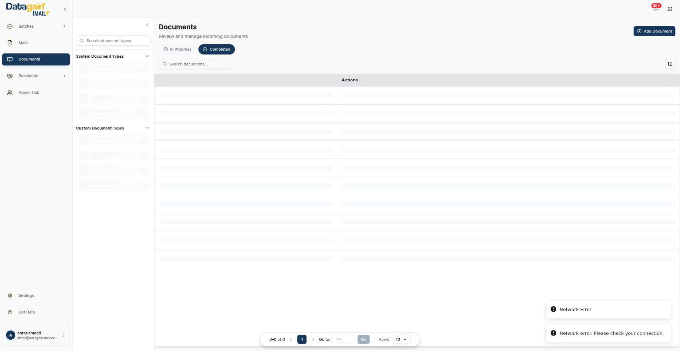Viewport: 680px width, 351px height.
Task: Collapse System Document Types section
Action: 147,56
